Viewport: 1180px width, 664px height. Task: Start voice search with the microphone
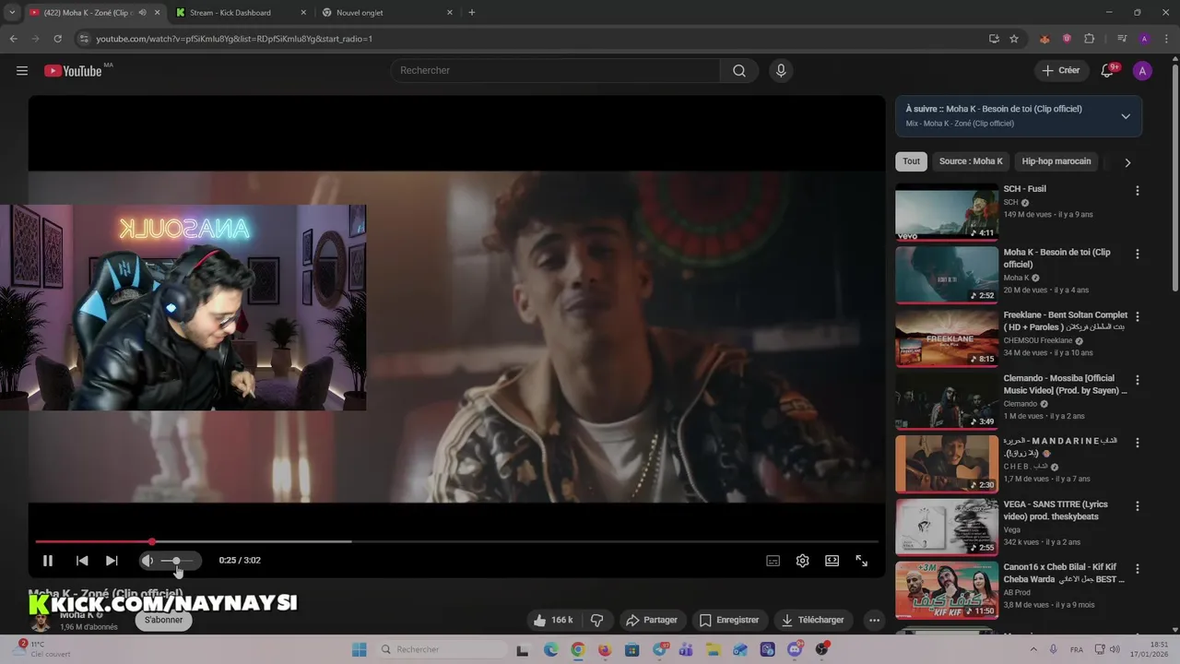[x=781, y=71]
